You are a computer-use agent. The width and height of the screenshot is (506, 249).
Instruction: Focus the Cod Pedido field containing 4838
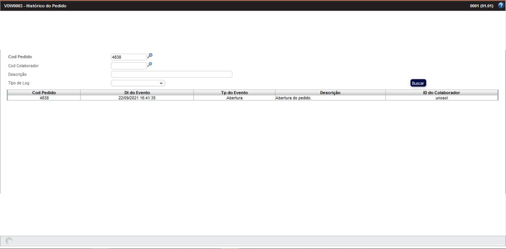pos(129,57)
